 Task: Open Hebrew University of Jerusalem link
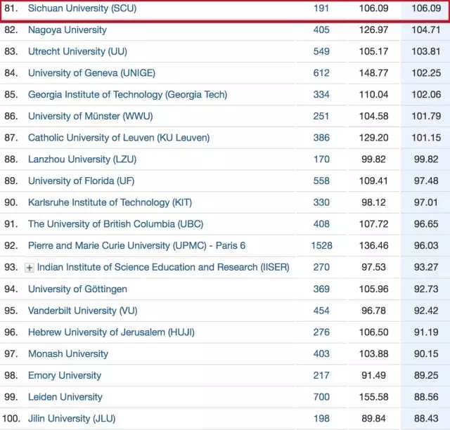[x=111, y=332]
